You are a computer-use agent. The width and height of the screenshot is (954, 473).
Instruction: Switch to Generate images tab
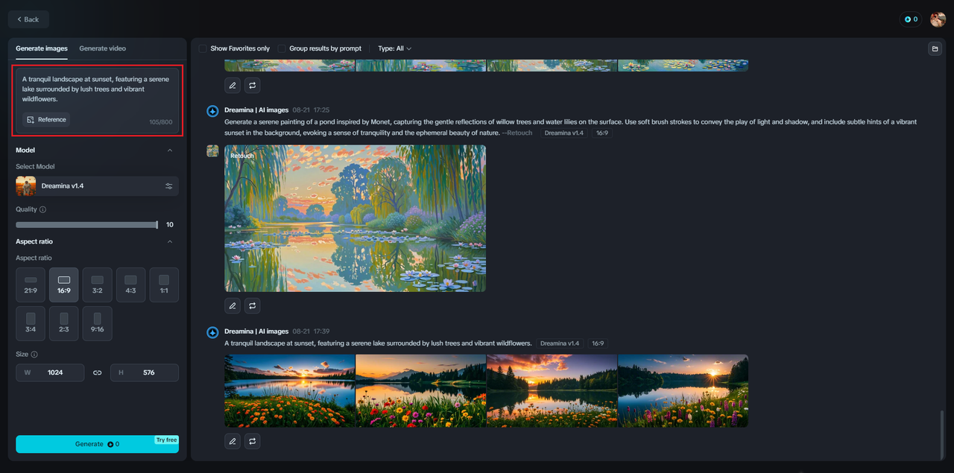tap(42, 48)
